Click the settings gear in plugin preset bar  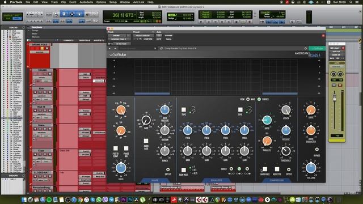click(306, 49)
